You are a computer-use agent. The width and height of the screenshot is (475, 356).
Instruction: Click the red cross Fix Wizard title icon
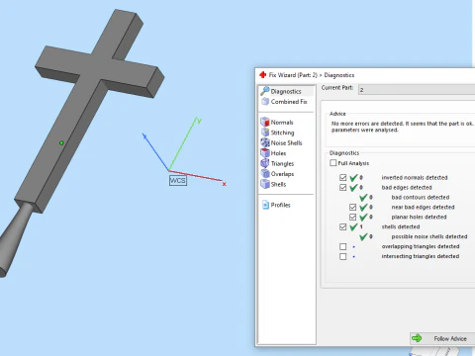pyautogui.click(x=262, y=75)
